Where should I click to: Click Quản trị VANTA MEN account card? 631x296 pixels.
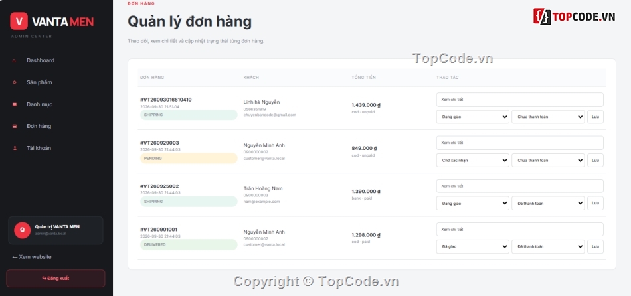[56, 230]
